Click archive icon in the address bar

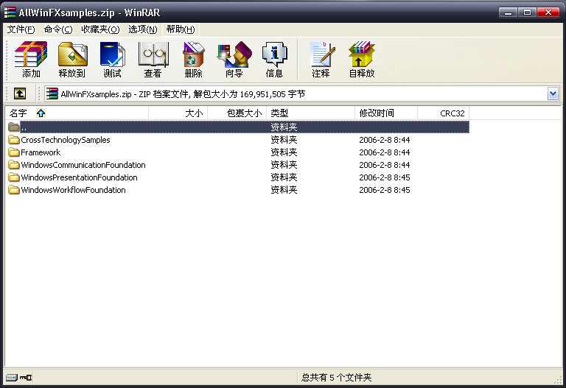coord(52,94)
